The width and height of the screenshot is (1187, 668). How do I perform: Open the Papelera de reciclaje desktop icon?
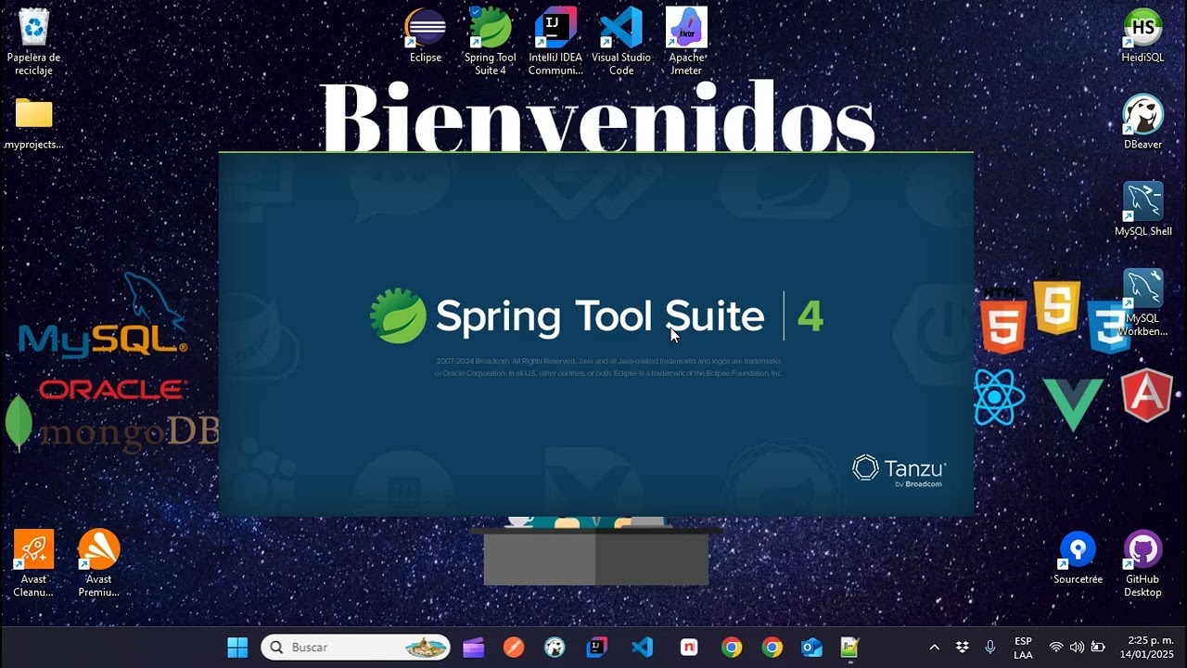33,42
